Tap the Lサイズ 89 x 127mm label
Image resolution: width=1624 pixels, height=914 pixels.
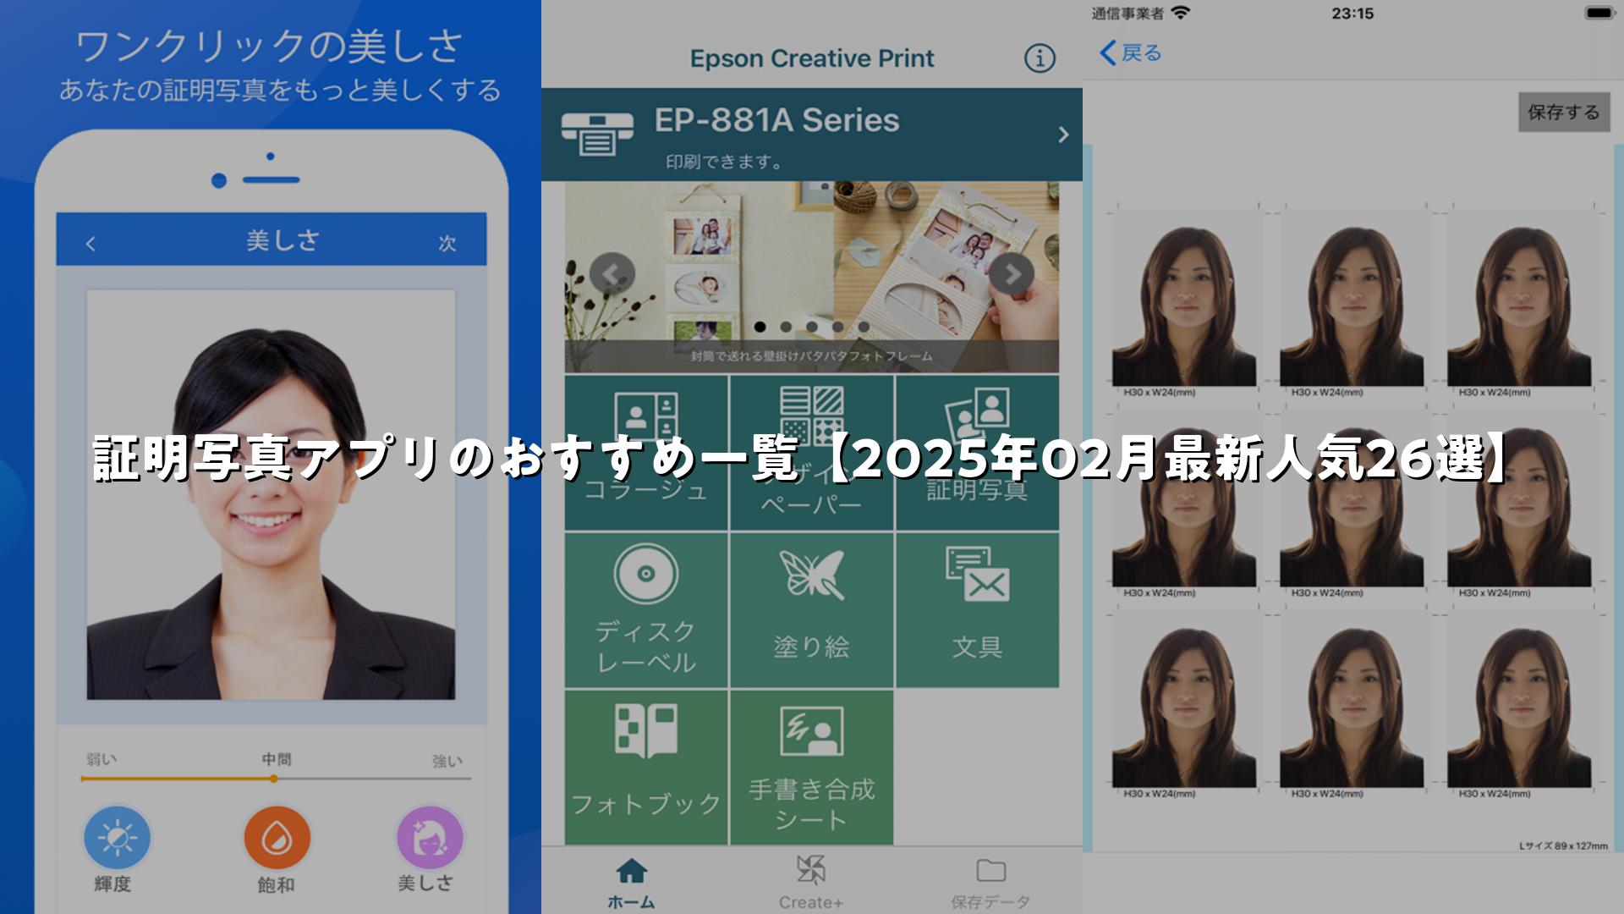click(1563, 845)
